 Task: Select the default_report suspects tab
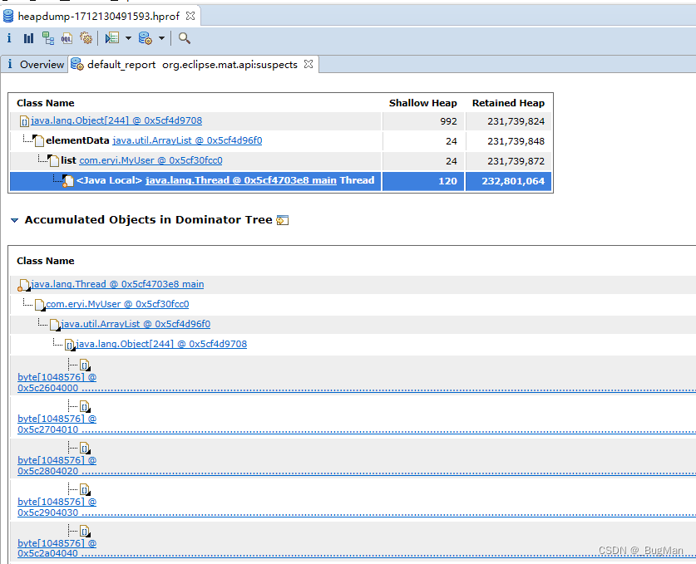[192, 64]
